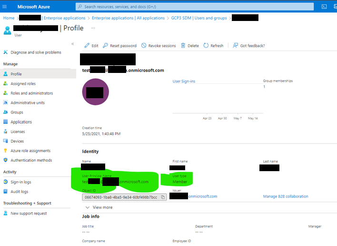This screenshot has height=246, width=337.
Task: Select Profile in the Manage menu
Action: (38, 74)
